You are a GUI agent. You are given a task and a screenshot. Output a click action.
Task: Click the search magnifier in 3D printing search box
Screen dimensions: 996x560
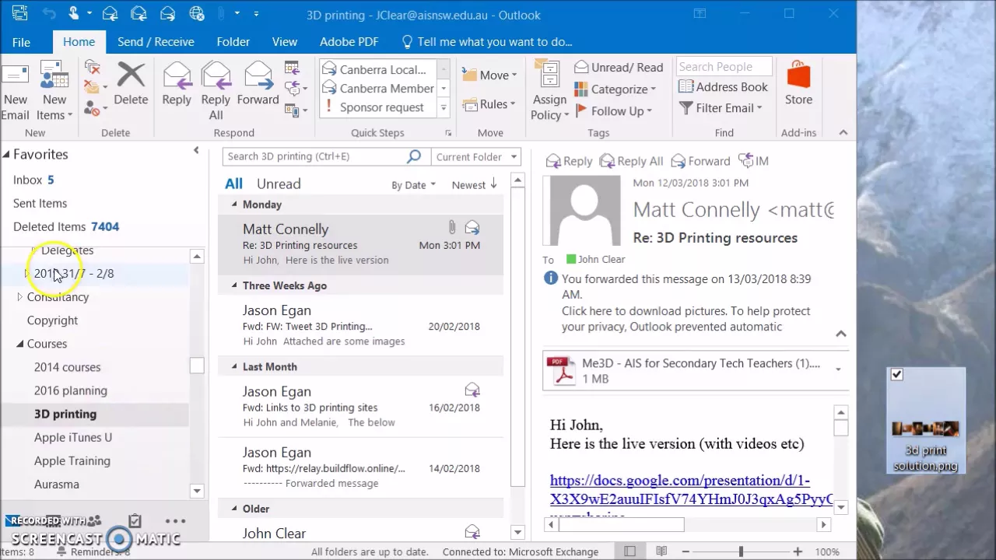tap(414, 156)
